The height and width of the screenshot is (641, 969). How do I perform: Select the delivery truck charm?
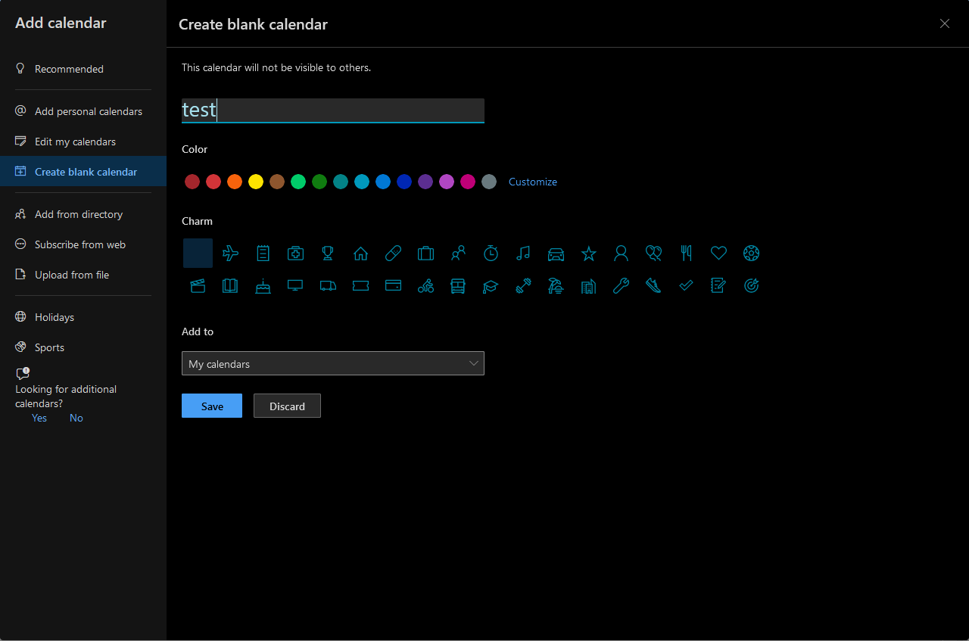point(328,286)
